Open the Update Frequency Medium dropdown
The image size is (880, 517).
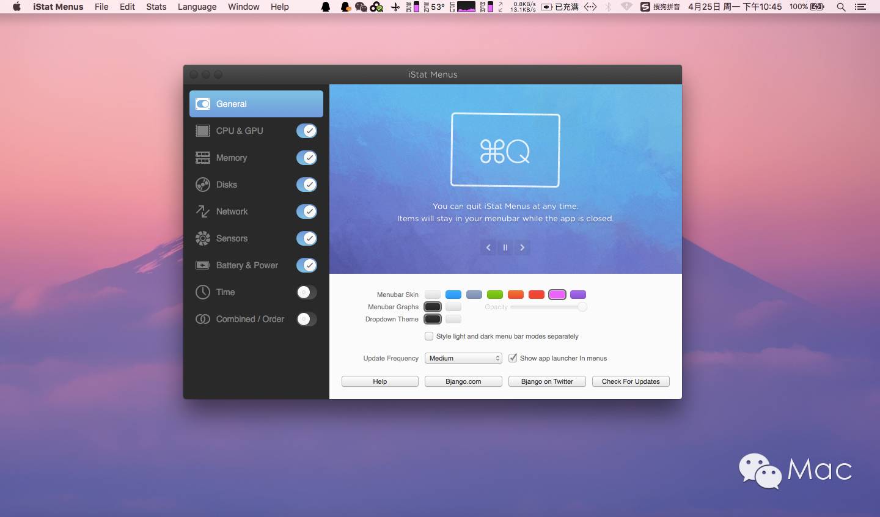point(463,358)
